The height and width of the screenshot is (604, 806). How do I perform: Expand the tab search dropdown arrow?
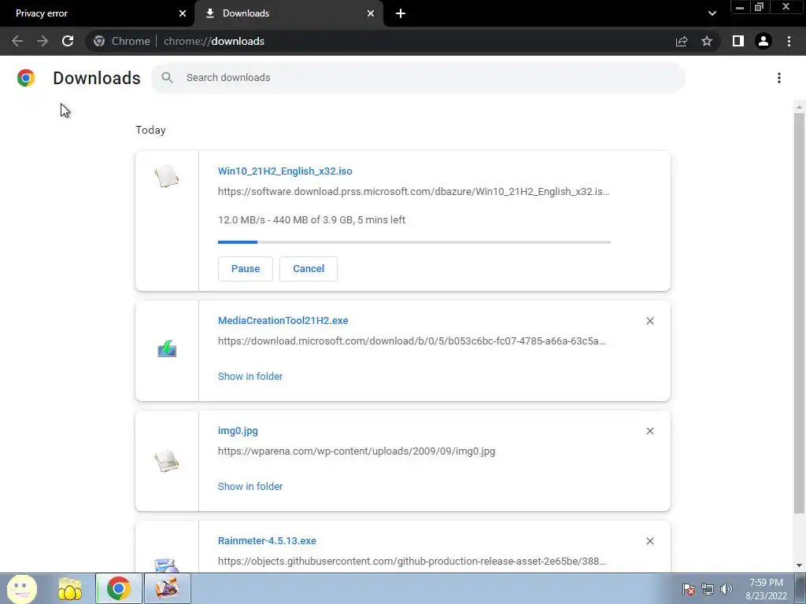pos(712,13)
